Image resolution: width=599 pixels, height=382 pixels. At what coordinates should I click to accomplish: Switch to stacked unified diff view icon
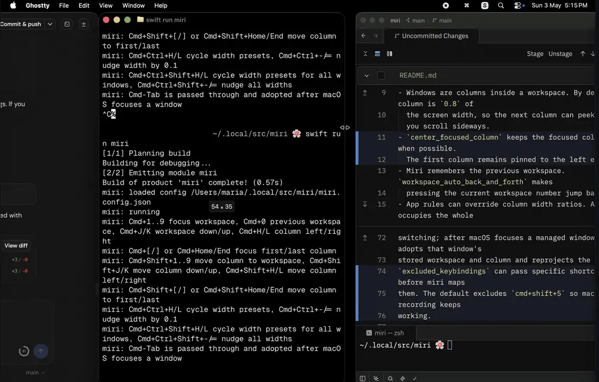[378, 54]
